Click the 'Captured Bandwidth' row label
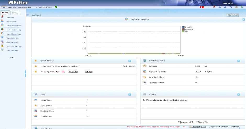The width and height of the screenshot is (246, 129). 158,72
